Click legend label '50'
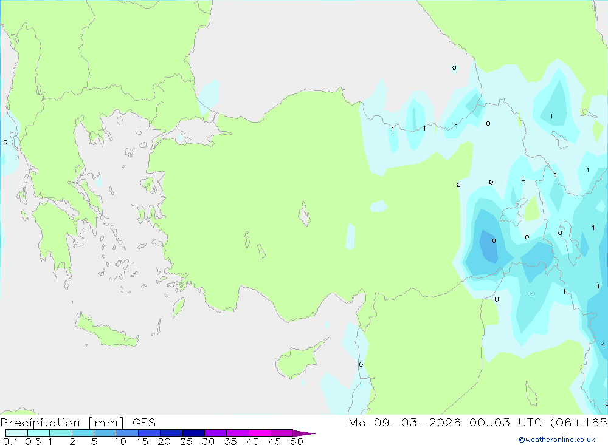 coord(297,441)
